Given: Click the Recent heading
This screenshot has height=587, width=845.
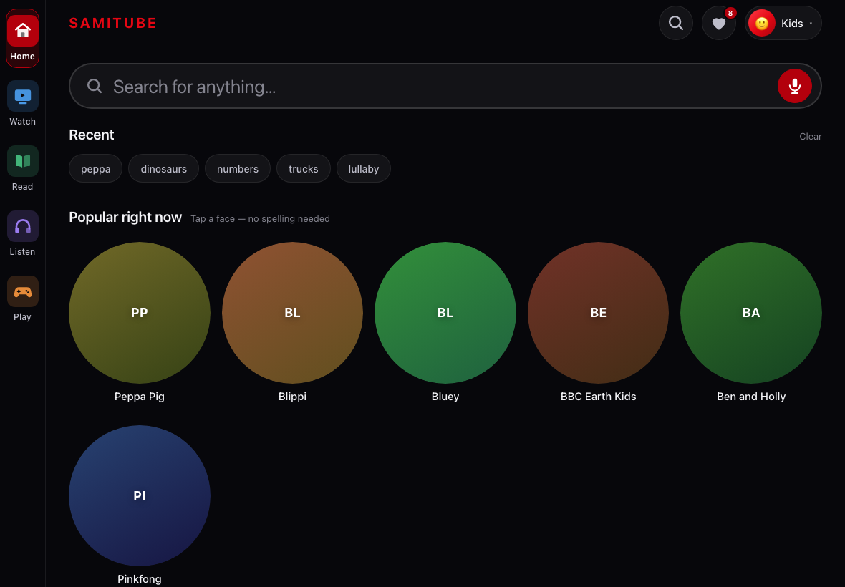Looking at the screenshot, I should click(x=92, y=135).
